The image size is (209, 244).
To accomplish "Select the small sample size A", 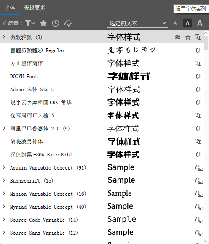I will pyautogui.click(x=175, y=23).
